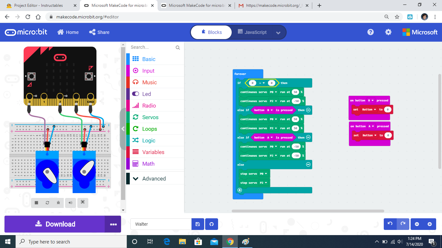442x248 pixels.
Task: Mute the simulator audio
Action: 70,202
